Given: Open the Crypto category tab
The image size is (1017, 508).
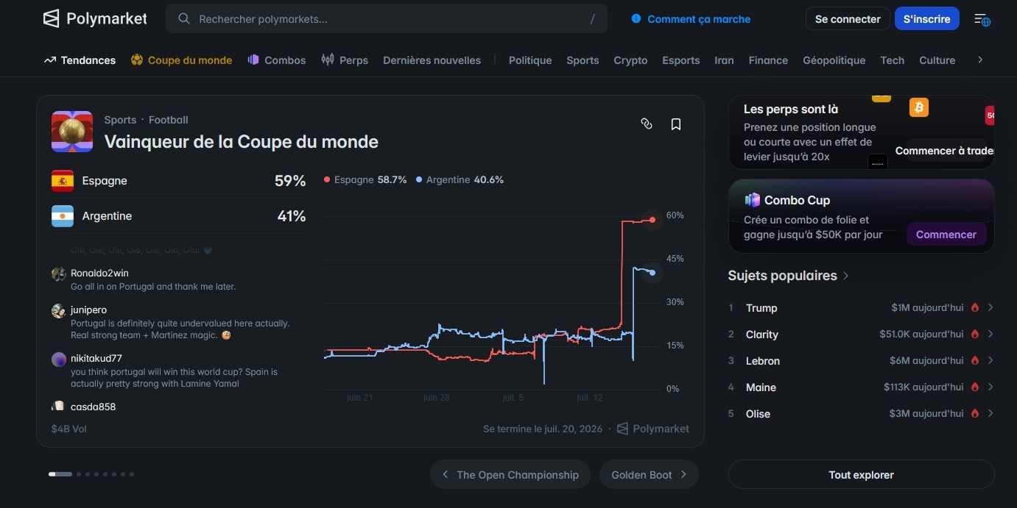Looking at the screenshot, I should 630,60.
